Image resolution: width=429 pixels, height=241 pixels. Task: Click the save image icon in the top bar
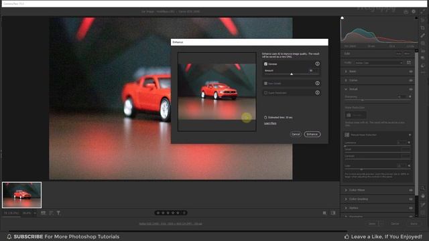pyautogui.click(x=406, y=11)
